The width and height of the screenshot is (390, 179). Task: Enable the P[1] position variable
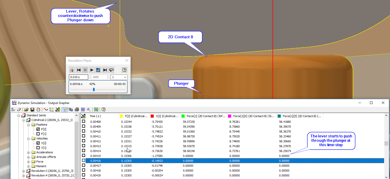38,134
